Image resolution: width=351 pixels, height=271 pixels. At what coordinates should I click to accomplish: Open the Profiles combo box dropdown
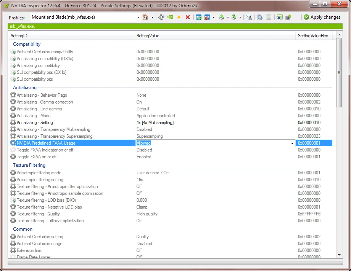[138, 17]
